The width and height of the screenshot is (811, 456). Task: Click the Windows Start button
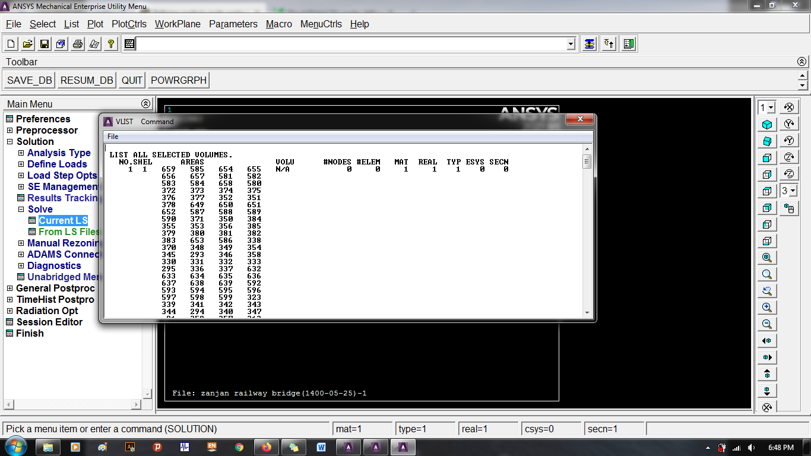15,447
